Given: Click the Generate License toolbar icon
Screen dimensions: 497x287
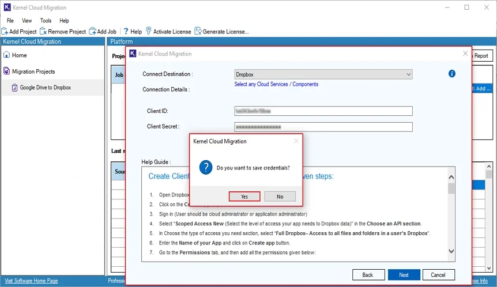Looking at the screenshot, I should (198, 31).
